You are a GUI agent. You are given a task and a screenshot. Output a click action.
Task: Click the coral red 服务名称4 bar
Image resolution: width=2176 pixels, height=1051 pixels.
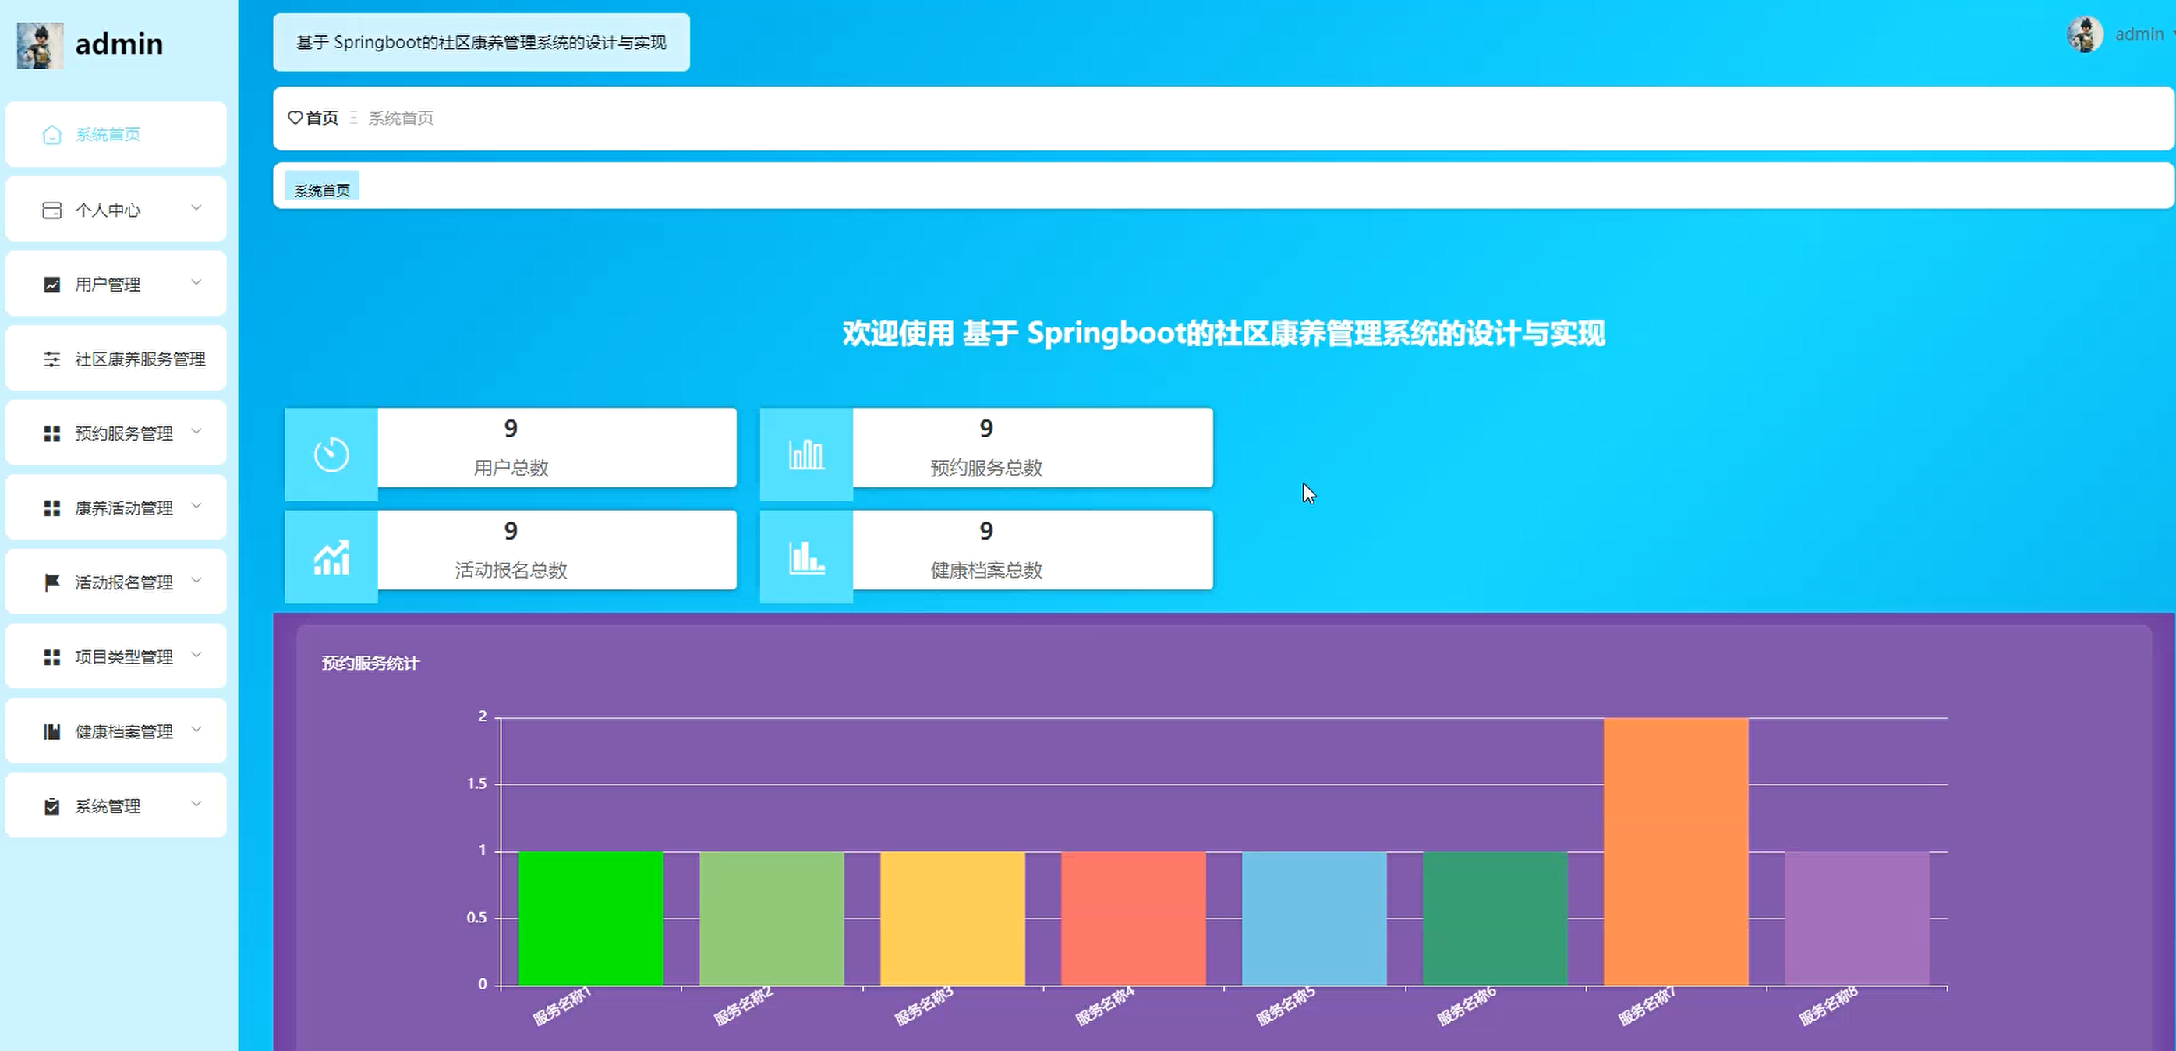[x=1133, y=918]
